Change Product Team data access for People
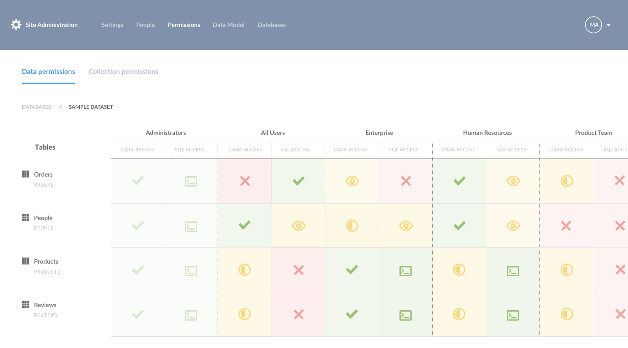Viewport: 628px width, 348px height. click(x=567, y=225)
